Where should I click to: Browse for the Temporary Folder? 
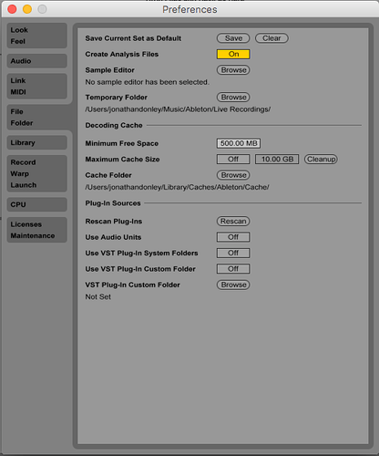[233, 98]
